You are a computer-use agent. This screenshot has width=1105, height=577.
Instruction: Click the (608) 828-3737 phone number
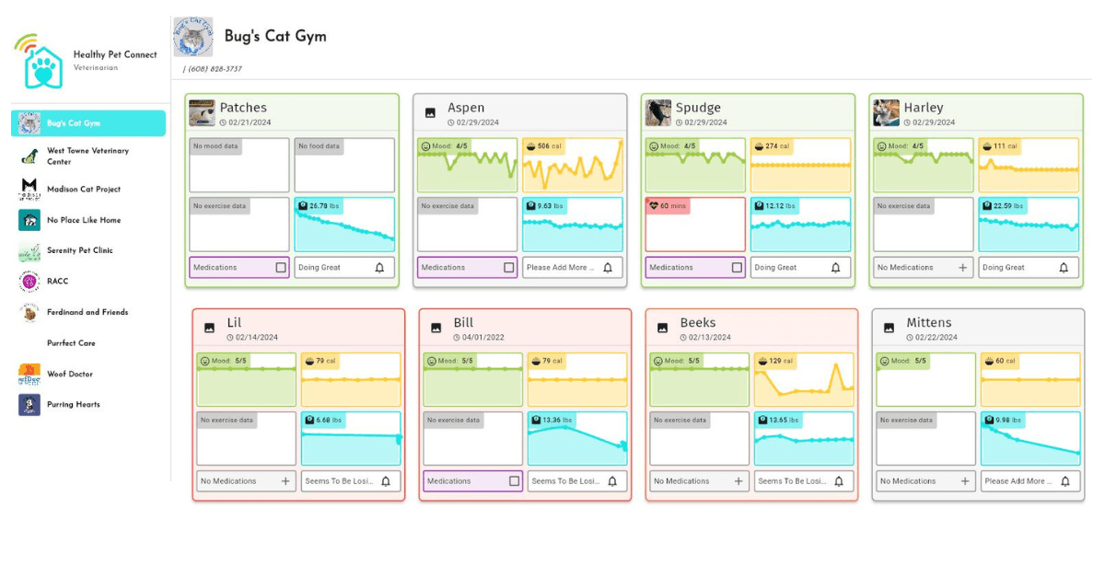215,69
